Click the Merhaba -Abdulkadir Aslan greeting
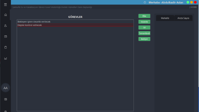Screen dimensions: 199x112 click(x=166, y=3)
